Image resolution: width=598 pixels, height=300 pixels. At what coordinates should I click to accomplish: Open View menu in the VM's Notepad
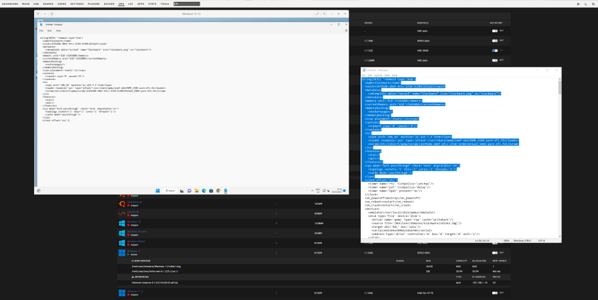tap(59, 30)
